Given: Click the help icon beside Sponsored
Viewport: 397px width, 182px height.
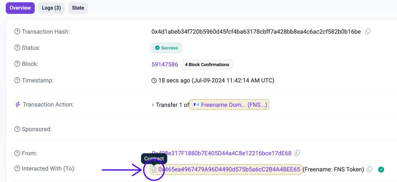Looking at the screenshot, I should [x=17, y=129].
